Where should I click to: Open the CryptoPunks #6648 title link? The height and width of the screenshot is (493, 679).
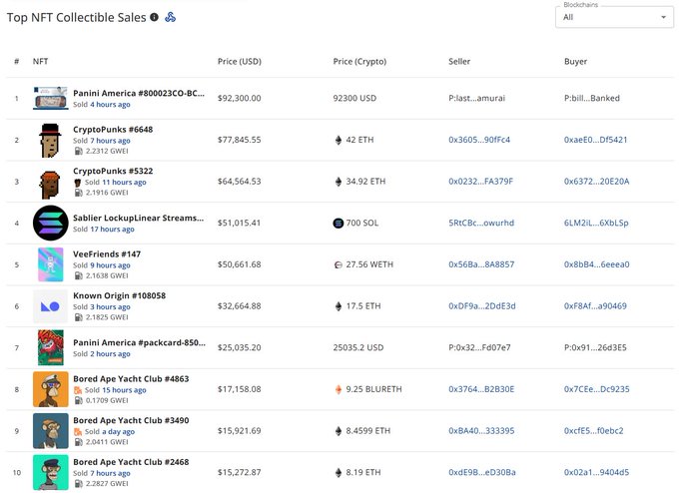(113, 130)
